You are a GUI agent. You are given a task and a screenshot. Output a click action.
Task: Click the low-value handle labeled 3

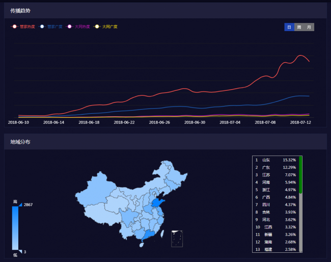point(20,251)
